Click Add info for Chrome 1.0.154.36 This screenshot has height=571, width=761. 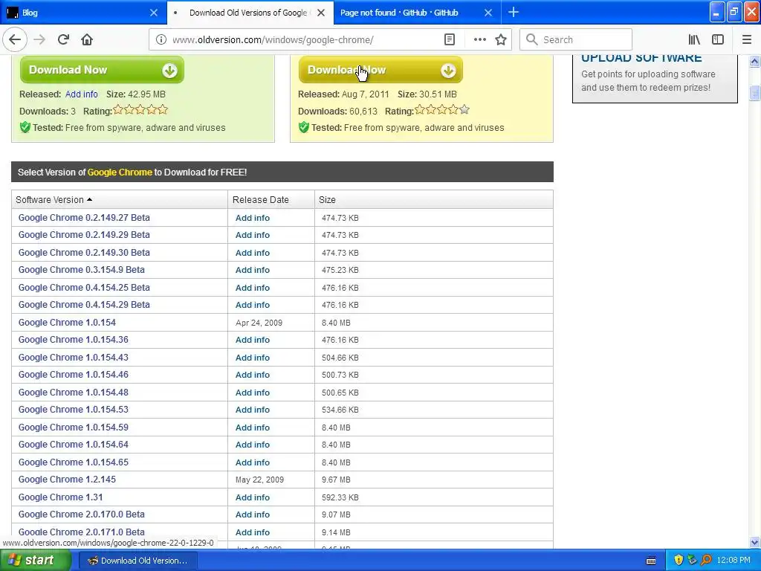(x=253, y=340)
